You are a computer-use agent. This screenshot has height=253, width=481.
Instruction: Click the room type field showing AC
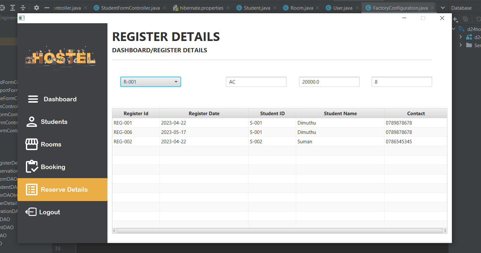[256, 82]
